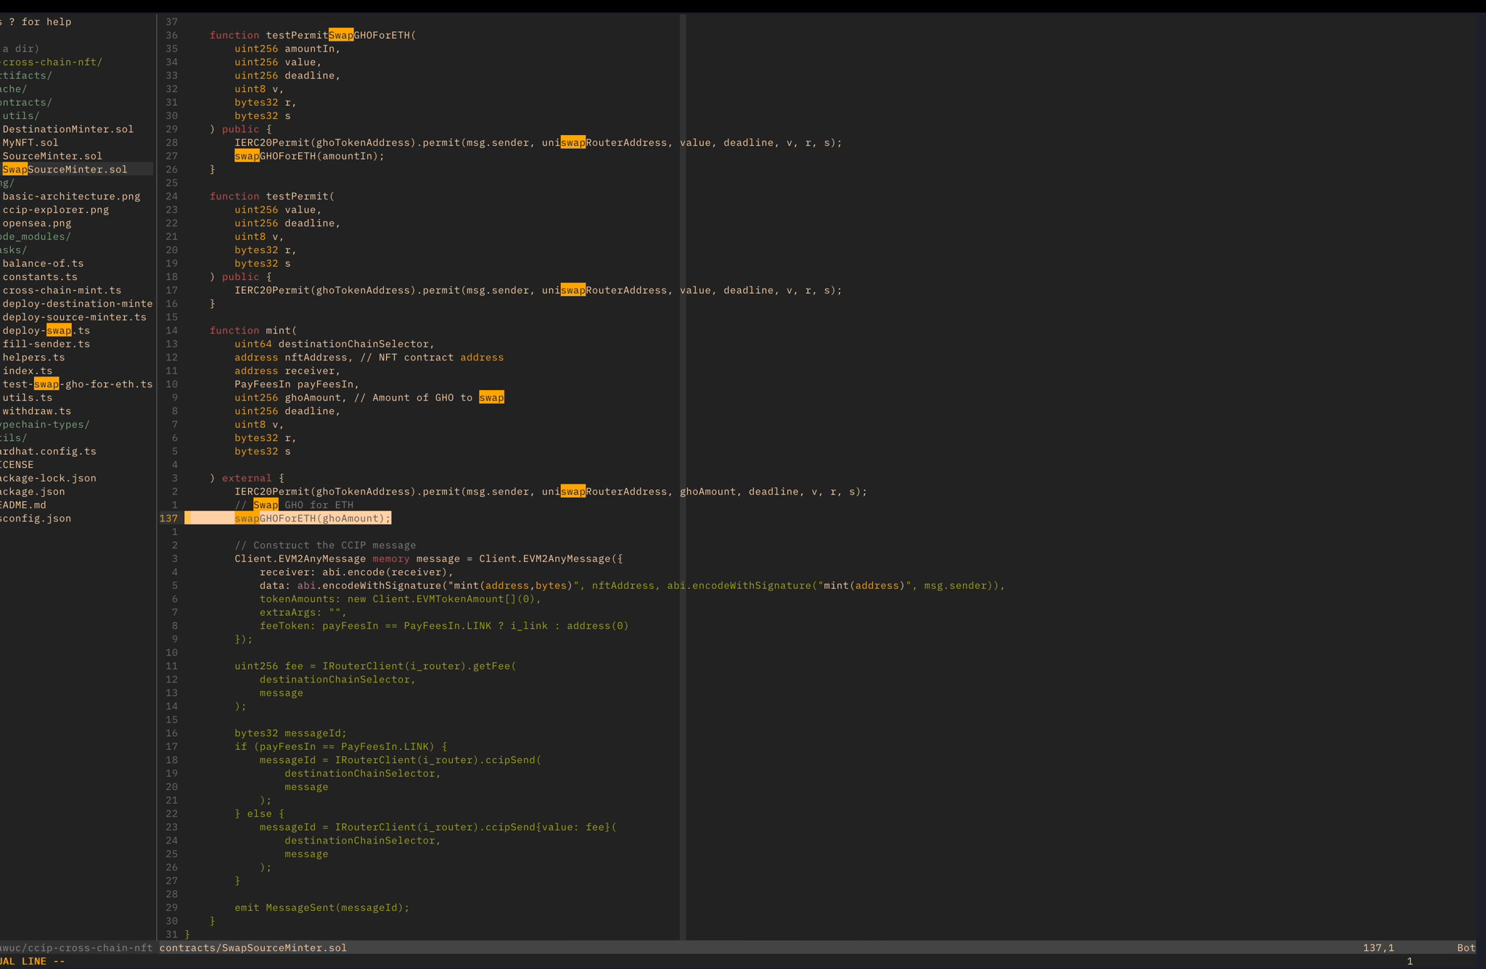Image resolution: width=1486 pixels, height=969 pixels.
Task: Click the 'bytes32 messageId;' line
Action: (x=291, y=733)
